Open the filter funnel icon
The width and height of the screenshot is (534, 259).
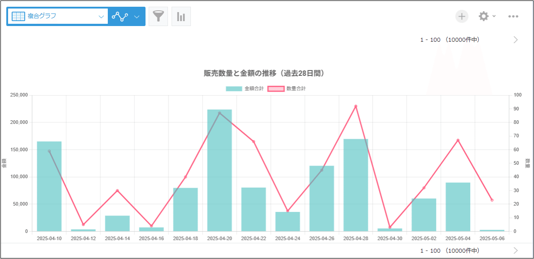click(158, 17)
